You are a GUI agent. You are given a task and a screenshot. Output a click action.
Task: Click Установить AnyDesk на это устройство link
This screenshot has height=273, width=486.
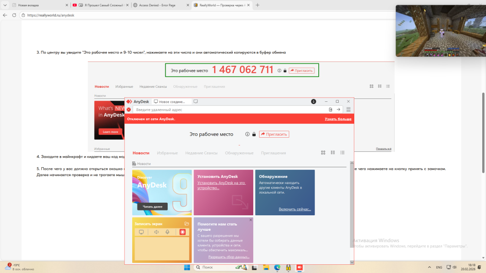221,185
